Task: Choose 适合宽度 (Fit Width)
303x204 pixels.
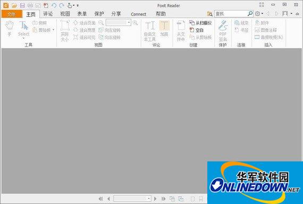Action: 84,30
